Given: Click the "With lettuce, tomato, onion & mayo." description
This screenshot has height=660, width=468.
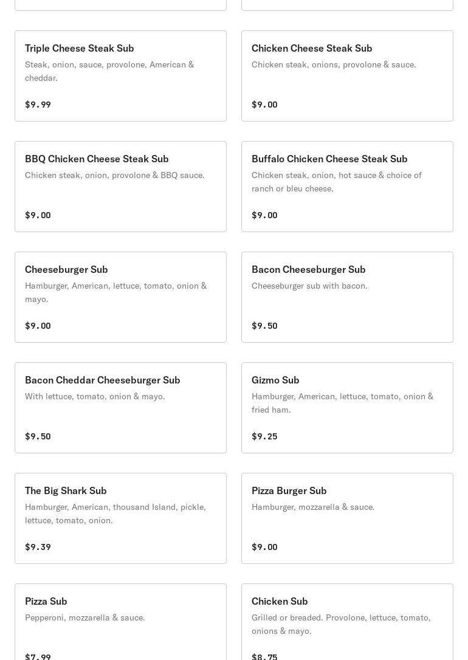Looking at the screenshot, I should tap(95, 396).
